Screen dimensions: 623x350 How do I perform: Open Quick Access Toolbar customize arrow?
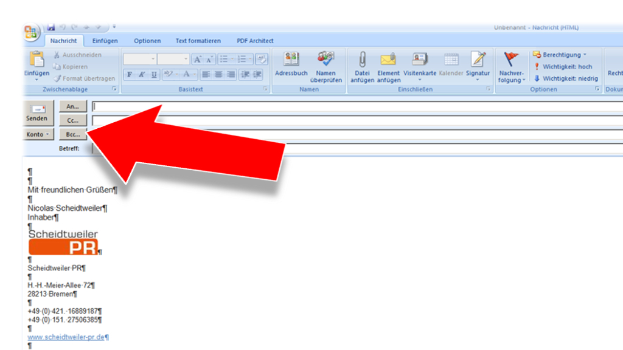pyautogui.click(x=114, y=27)
